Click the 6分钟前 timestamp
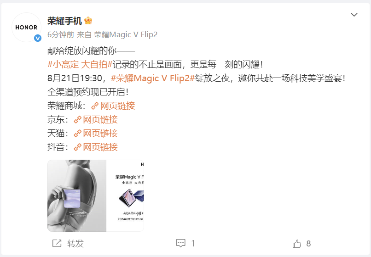This screenshot has width=371, height=257. click(x=61, y=35)
